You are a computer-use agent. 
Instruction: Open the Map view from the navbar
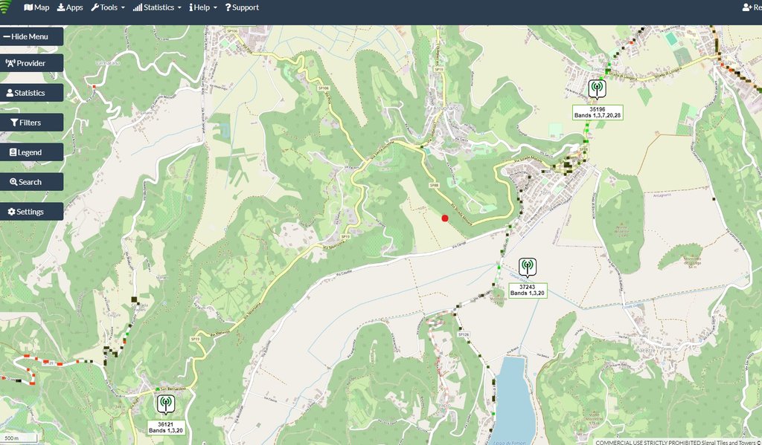click(x=36, y=7)
